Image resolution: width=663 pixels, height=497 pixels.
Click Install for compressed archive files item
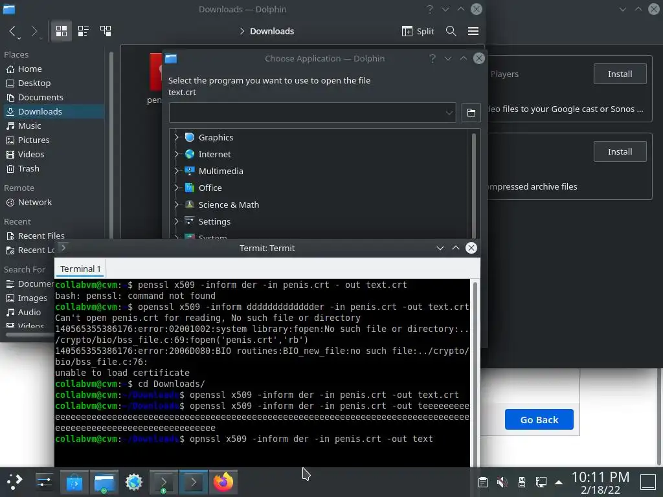[620, 151]
